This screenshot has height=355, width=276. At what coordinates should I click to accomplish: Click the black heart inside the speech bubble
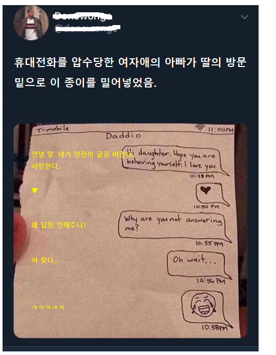point(206,190)
